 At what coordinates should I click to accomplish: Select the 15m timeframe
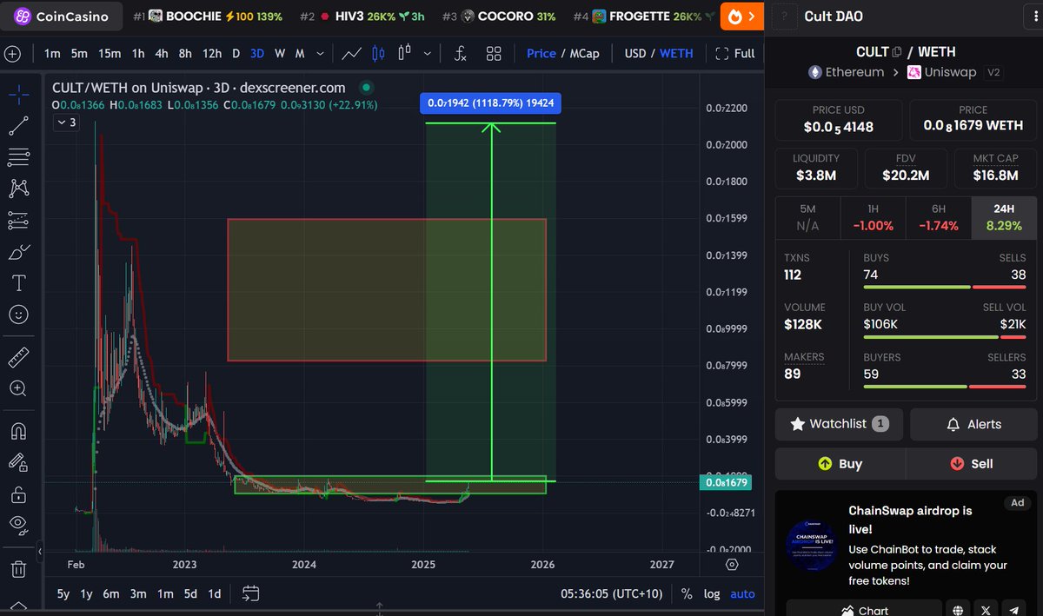tap(110, 54)
